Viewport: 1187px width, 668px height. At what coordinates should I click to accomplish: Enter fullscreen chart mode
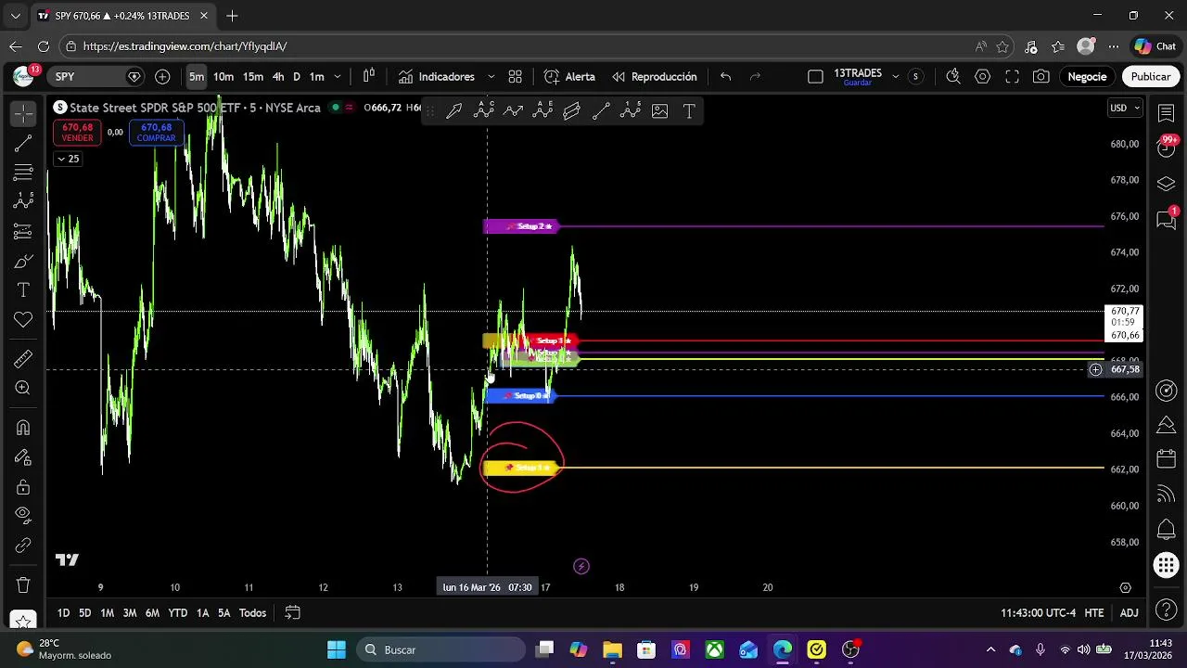pos(1013,76)
